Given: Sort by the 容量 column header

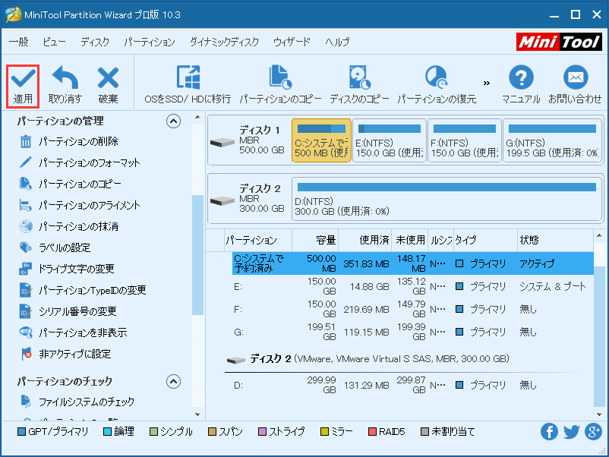Looking at the screenshot, I should pyautogui.click(x=315, y=241).
